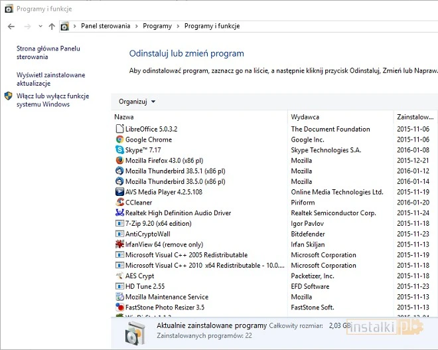The image size is (438, 350).
Task: Click the CCleaner program icon
Action: point(119,203)
